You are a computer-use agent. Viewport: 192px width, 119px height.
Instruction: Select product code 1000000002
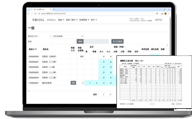click(33, 67)
